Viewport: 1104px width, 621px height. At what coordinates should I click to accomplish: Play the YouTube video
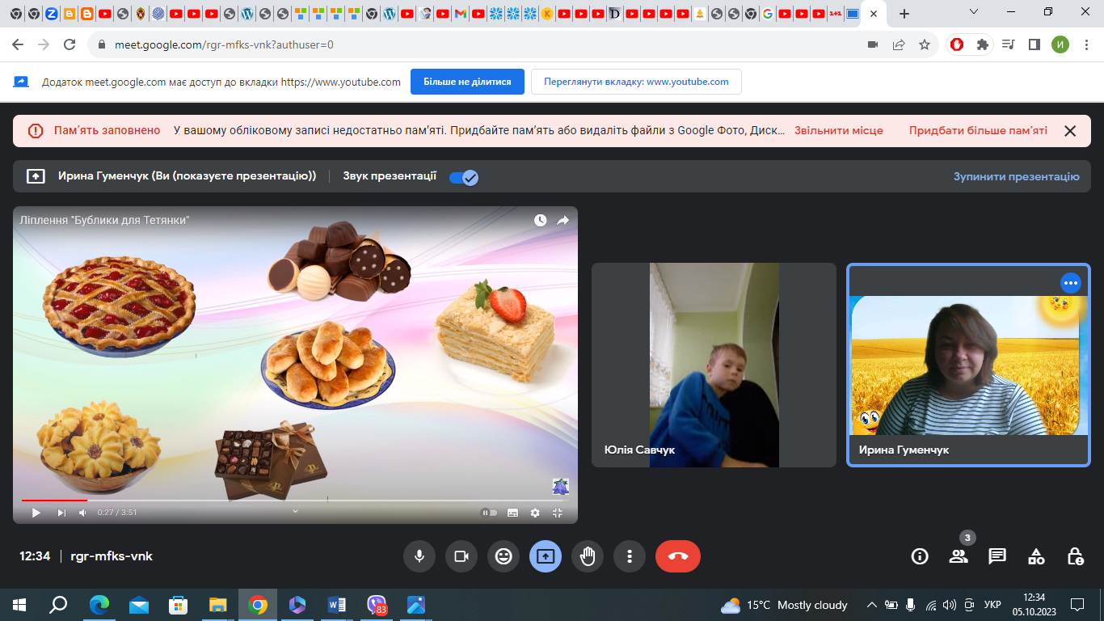tap(36, 513)
